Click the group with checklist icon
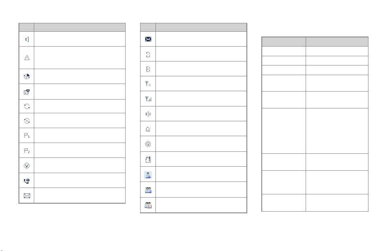Viewport: 389px width, 251px height. tap(148, 205)
